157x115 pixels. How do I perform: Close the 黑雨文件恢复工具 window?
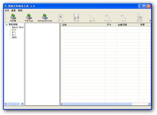tap(149, 6)
